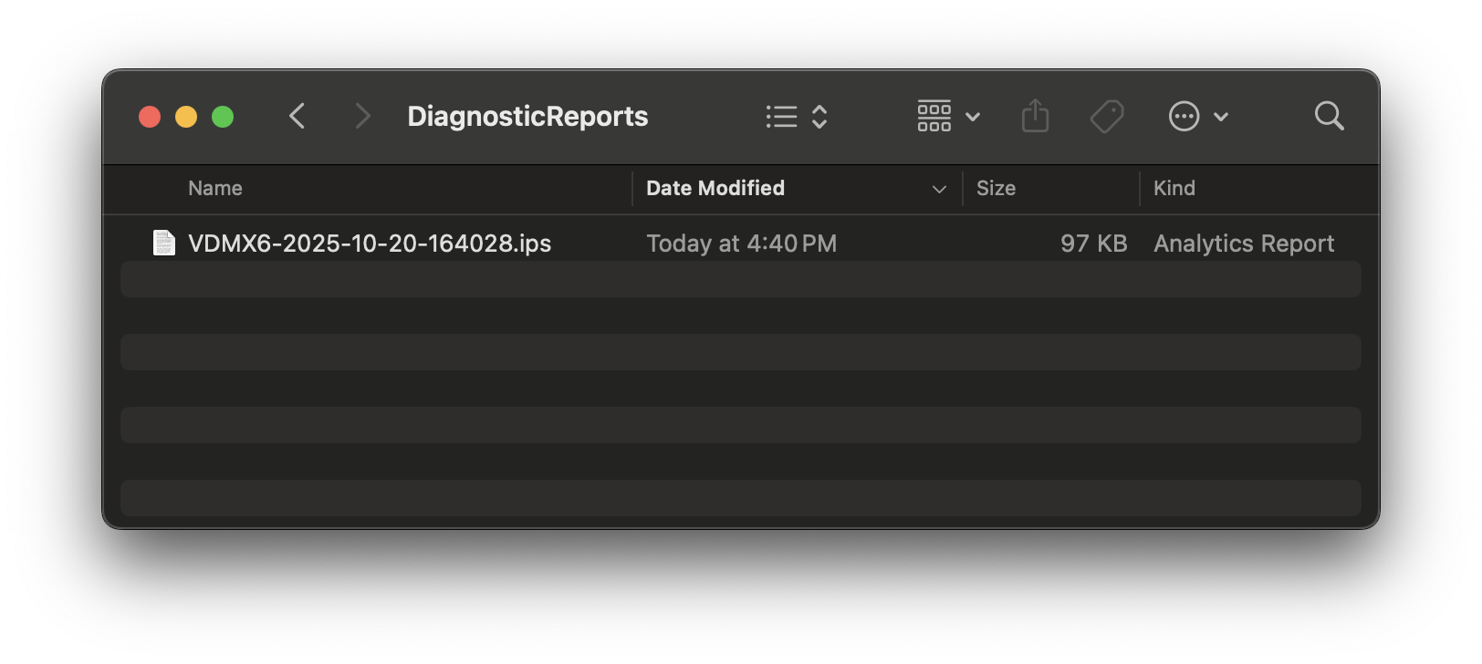Open the Date Modified sort chevron
Image resolution: width=1482 pixels, height=664 pixels.
(x=939, y=189)
